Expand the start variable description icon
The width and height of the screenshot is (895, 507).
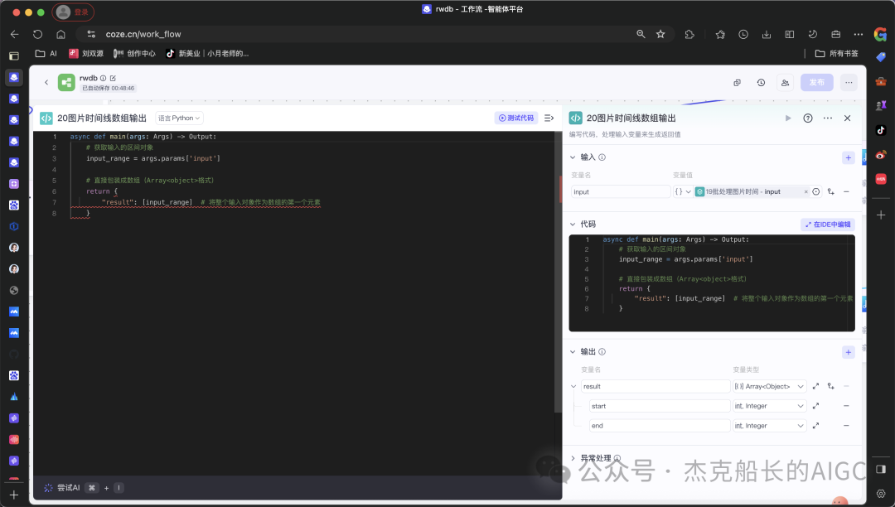815,406
